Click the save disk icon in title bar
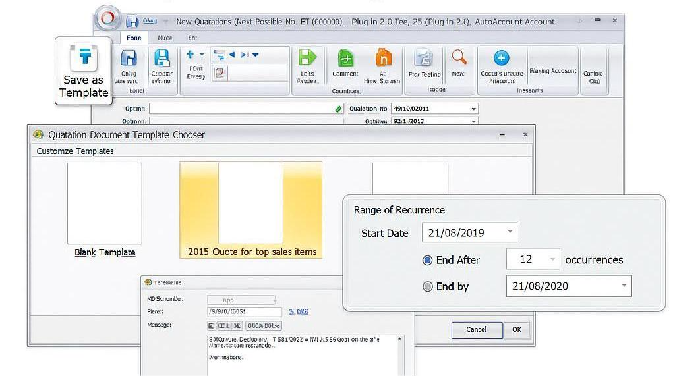675x376 pixels. pos(132,21)
